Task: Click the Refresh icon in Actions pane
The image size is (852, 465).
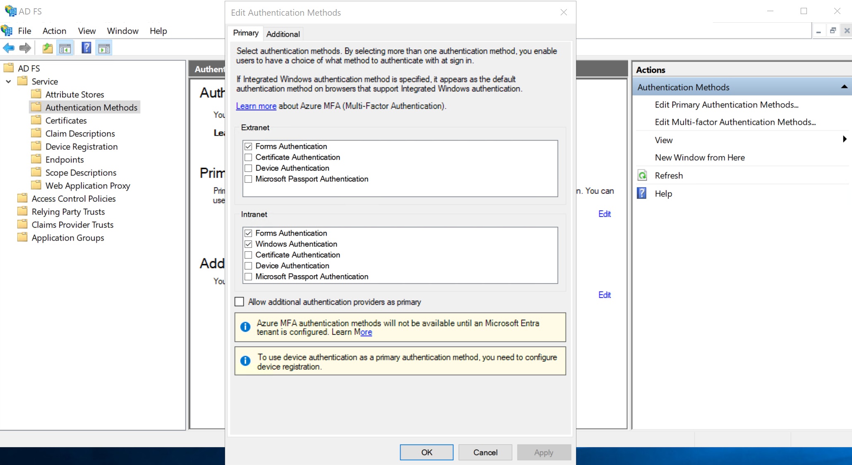Action: click(x=642, y=175)
